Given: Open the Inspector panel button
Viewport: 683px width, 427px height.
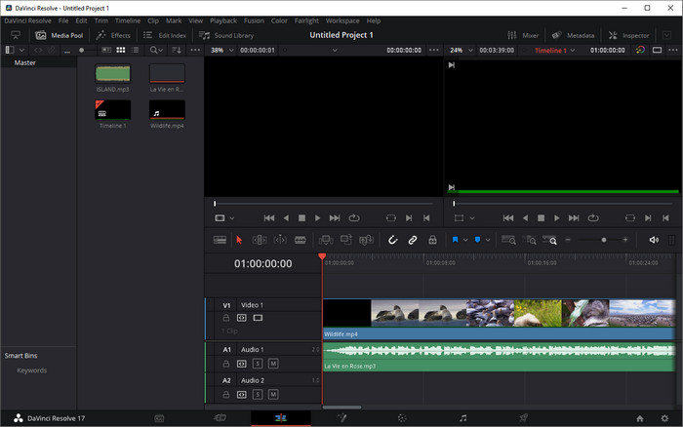Looking at the screenshot, I should (629, 35).
